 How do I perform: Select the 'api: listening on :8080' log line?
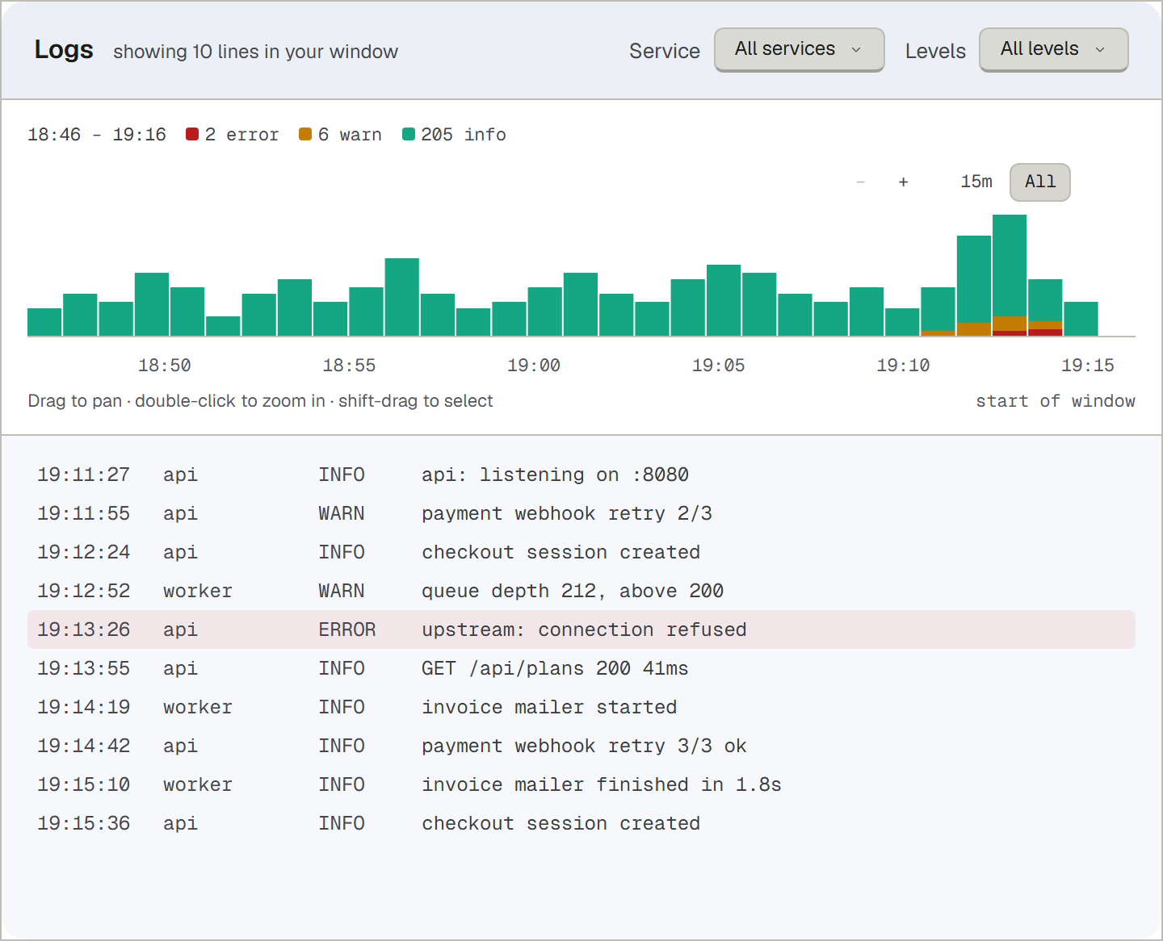(x=581, y=475)
